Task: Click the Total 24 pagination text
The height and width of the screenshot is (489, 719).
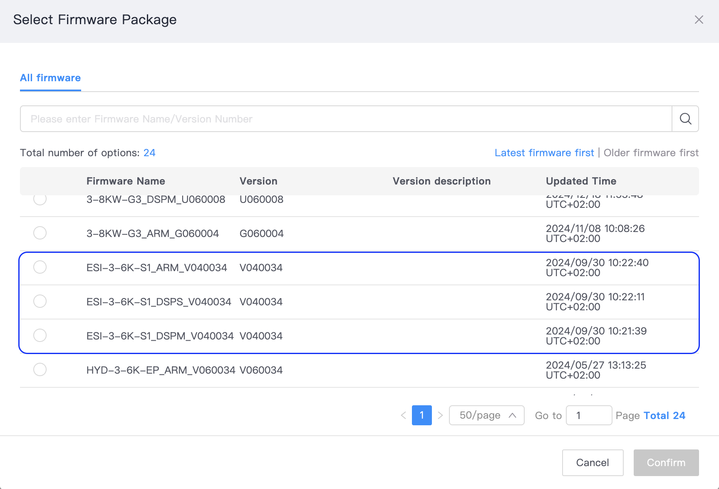Action: pyautogui.click(x=664, y=415)
